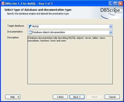This screenshot has width=124, height=102.
Task: Click the disabled Finish button
Action: [x=95, y=97]
